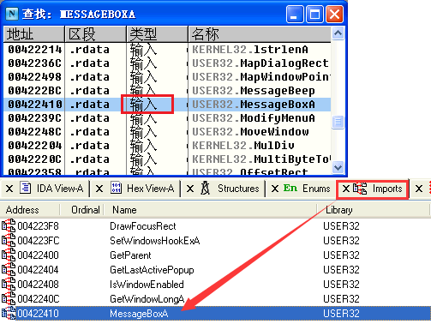Select KERNEL32.lstrlenA row
431x324 pixels.
point(167,50)
